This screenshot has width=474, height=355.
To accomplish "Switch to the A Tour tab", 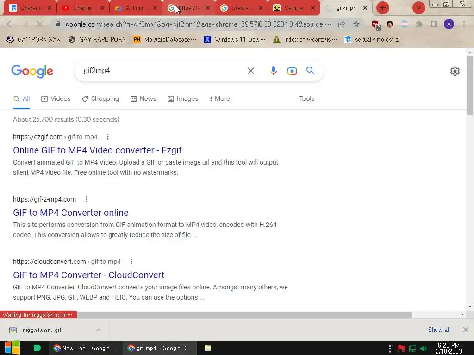I will click(135, 8).
